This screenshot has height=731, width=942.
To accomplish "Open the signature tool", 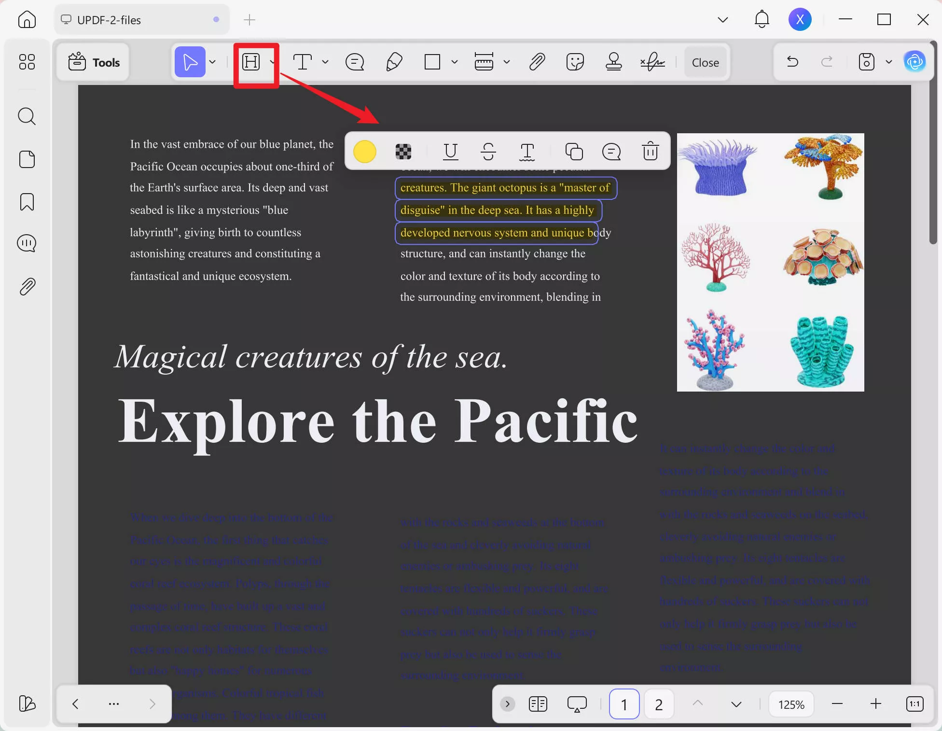I will 652,62.
